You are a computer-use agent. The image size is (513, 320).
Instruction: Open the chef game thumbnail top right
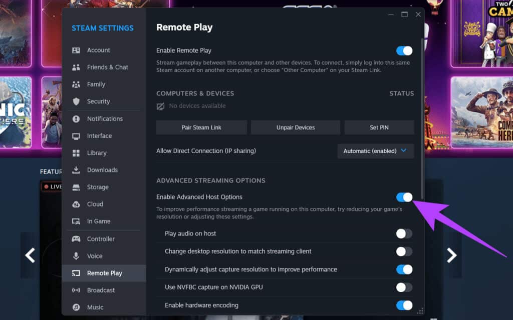[481, 32]
